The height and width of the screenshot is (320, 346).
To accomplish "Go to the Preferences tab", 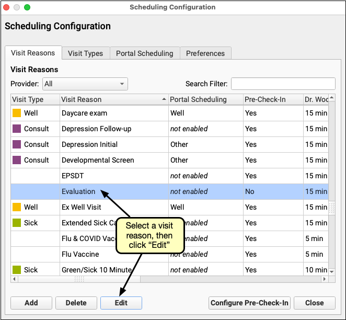I will coord(205,53).
